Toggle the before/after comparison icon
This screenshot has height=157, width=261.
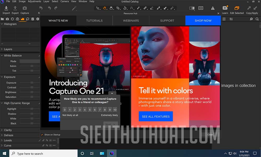pos(192,8)
